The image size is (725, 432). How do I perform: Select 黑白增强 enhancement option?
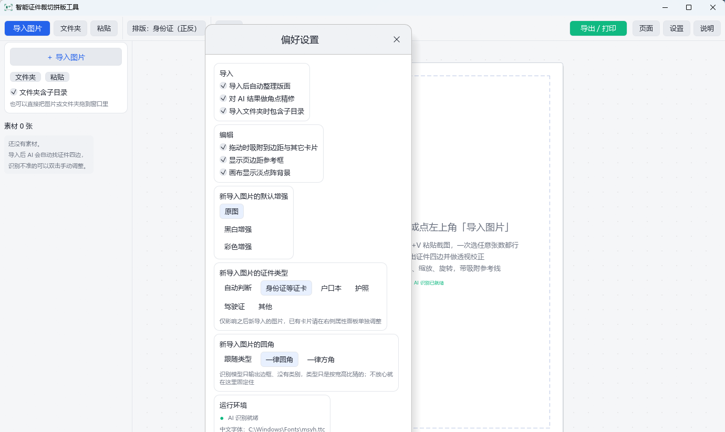point(238,229)
